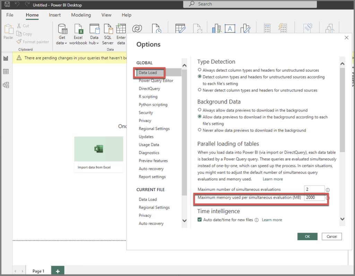
Task: Insert a Text box visual
Action: click(x=230, y=29)
